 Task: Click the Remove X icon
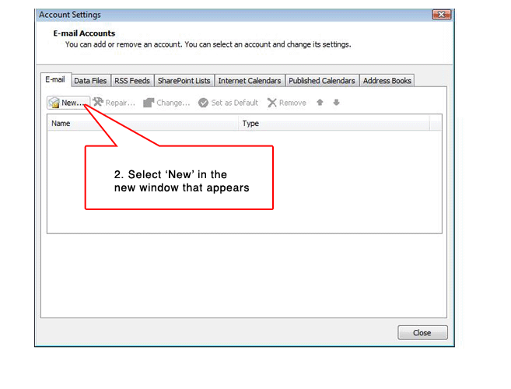coord(272,103)
